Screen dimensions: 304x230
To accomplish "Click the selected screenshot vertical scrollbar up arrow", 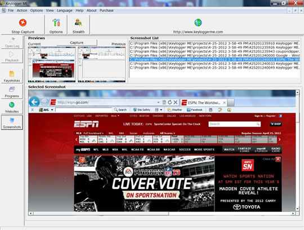I will click(x=297, y=92).
